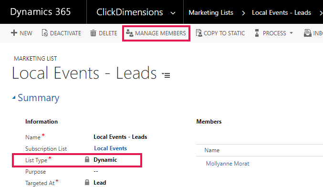Screen dimensions: 323x187
Task: Click the Summary heading
Action: 39,98
